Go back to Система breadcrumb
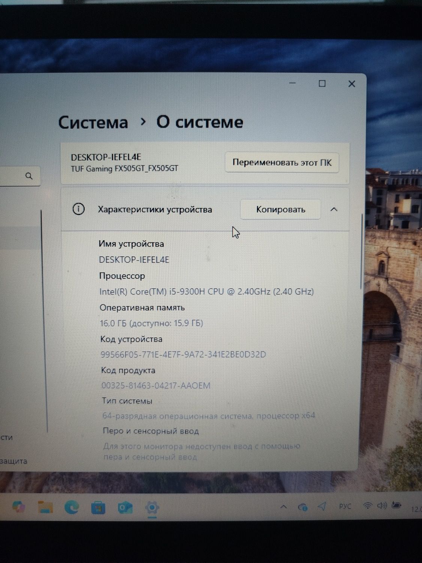This screenshot has width=422, height=563. (93, 123)
